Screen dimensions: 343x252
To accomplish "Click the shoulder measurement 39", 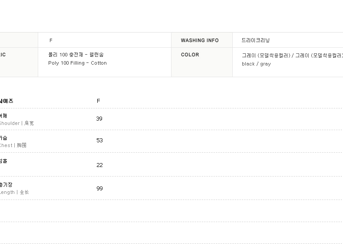I will click(99, 119).
